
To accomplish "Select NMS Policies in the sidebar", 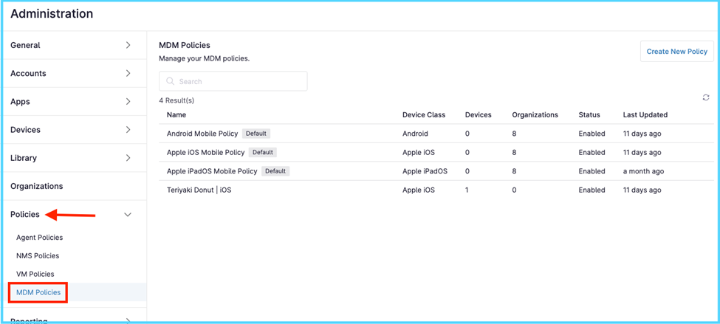I will click(x=38, y=255).
